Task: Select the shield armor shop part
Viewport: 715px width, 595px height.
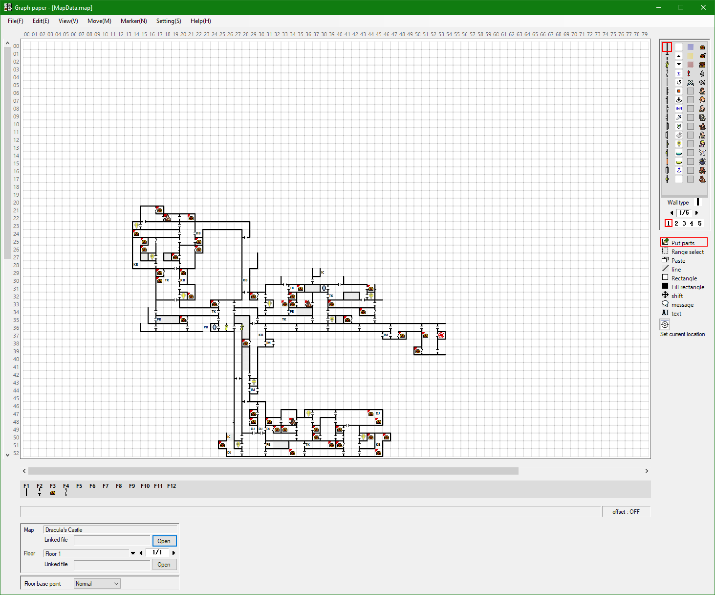Action: 679,126
